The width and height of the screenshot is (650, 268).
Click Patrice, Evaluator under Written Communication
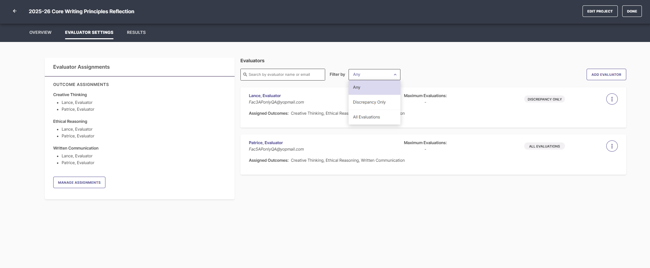(x=78, y=163)
